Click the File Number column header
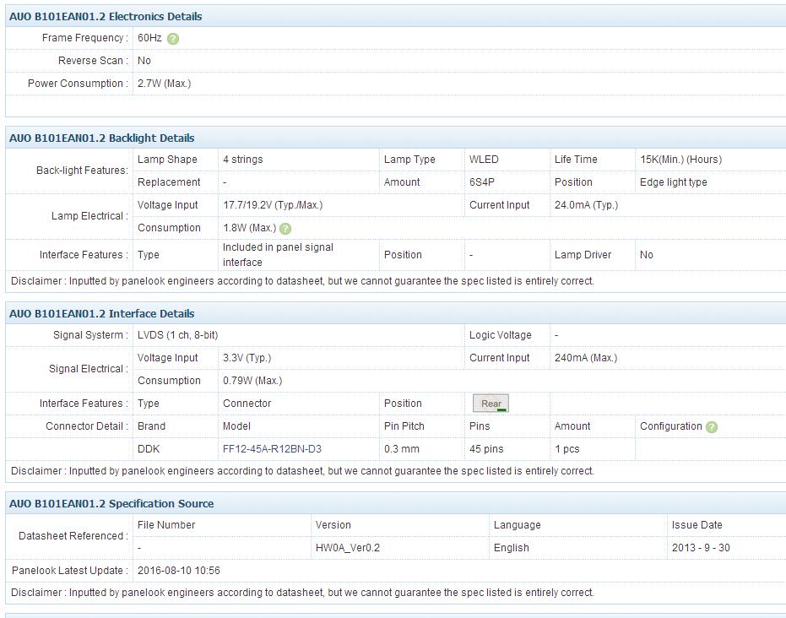Viewport: 786px width, 618px height. tap(166, 525)
